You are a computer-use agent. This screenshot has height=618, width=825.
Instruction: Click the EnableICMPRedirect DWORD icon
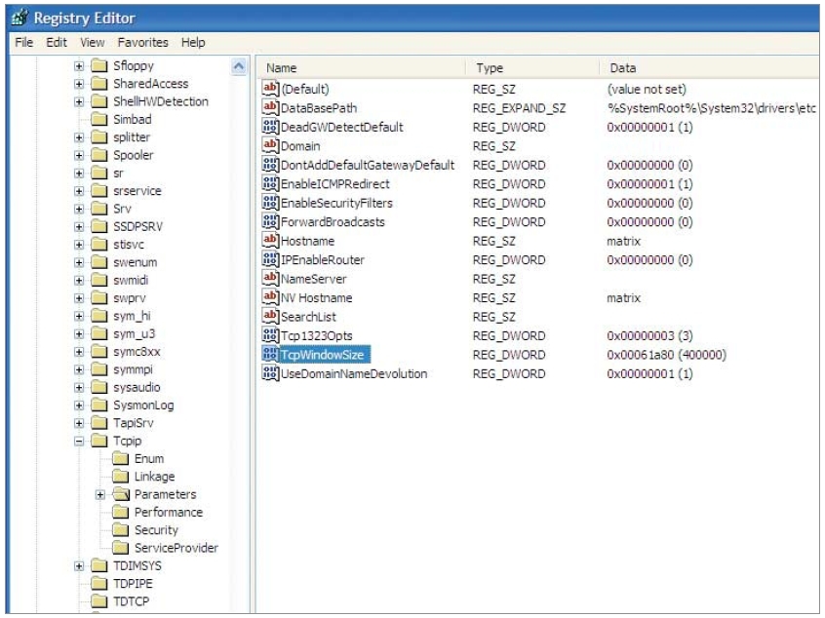(270, 183)
